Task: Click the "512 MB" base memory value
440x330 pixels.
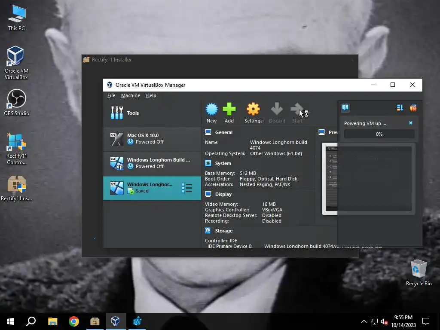Action: click(x=248, y=173)
